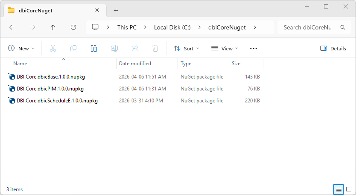The image size is (356, 195).
Task: Go forward with the right arrow
Action: point(32,27)
